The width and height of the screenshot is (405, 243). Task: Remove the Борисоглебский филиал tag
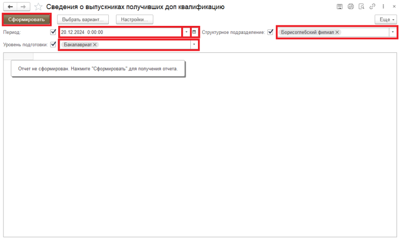(x=337, y=32)
